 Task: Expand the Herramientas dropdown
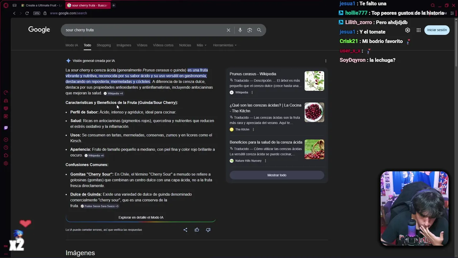coord(225,45)
